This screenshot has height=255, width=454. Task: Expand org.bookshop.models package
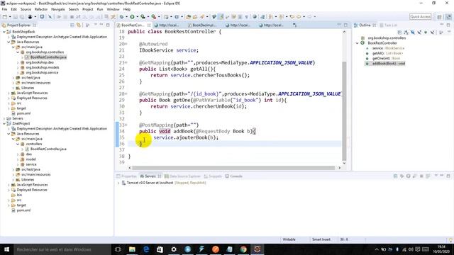(x=18, y=67)
